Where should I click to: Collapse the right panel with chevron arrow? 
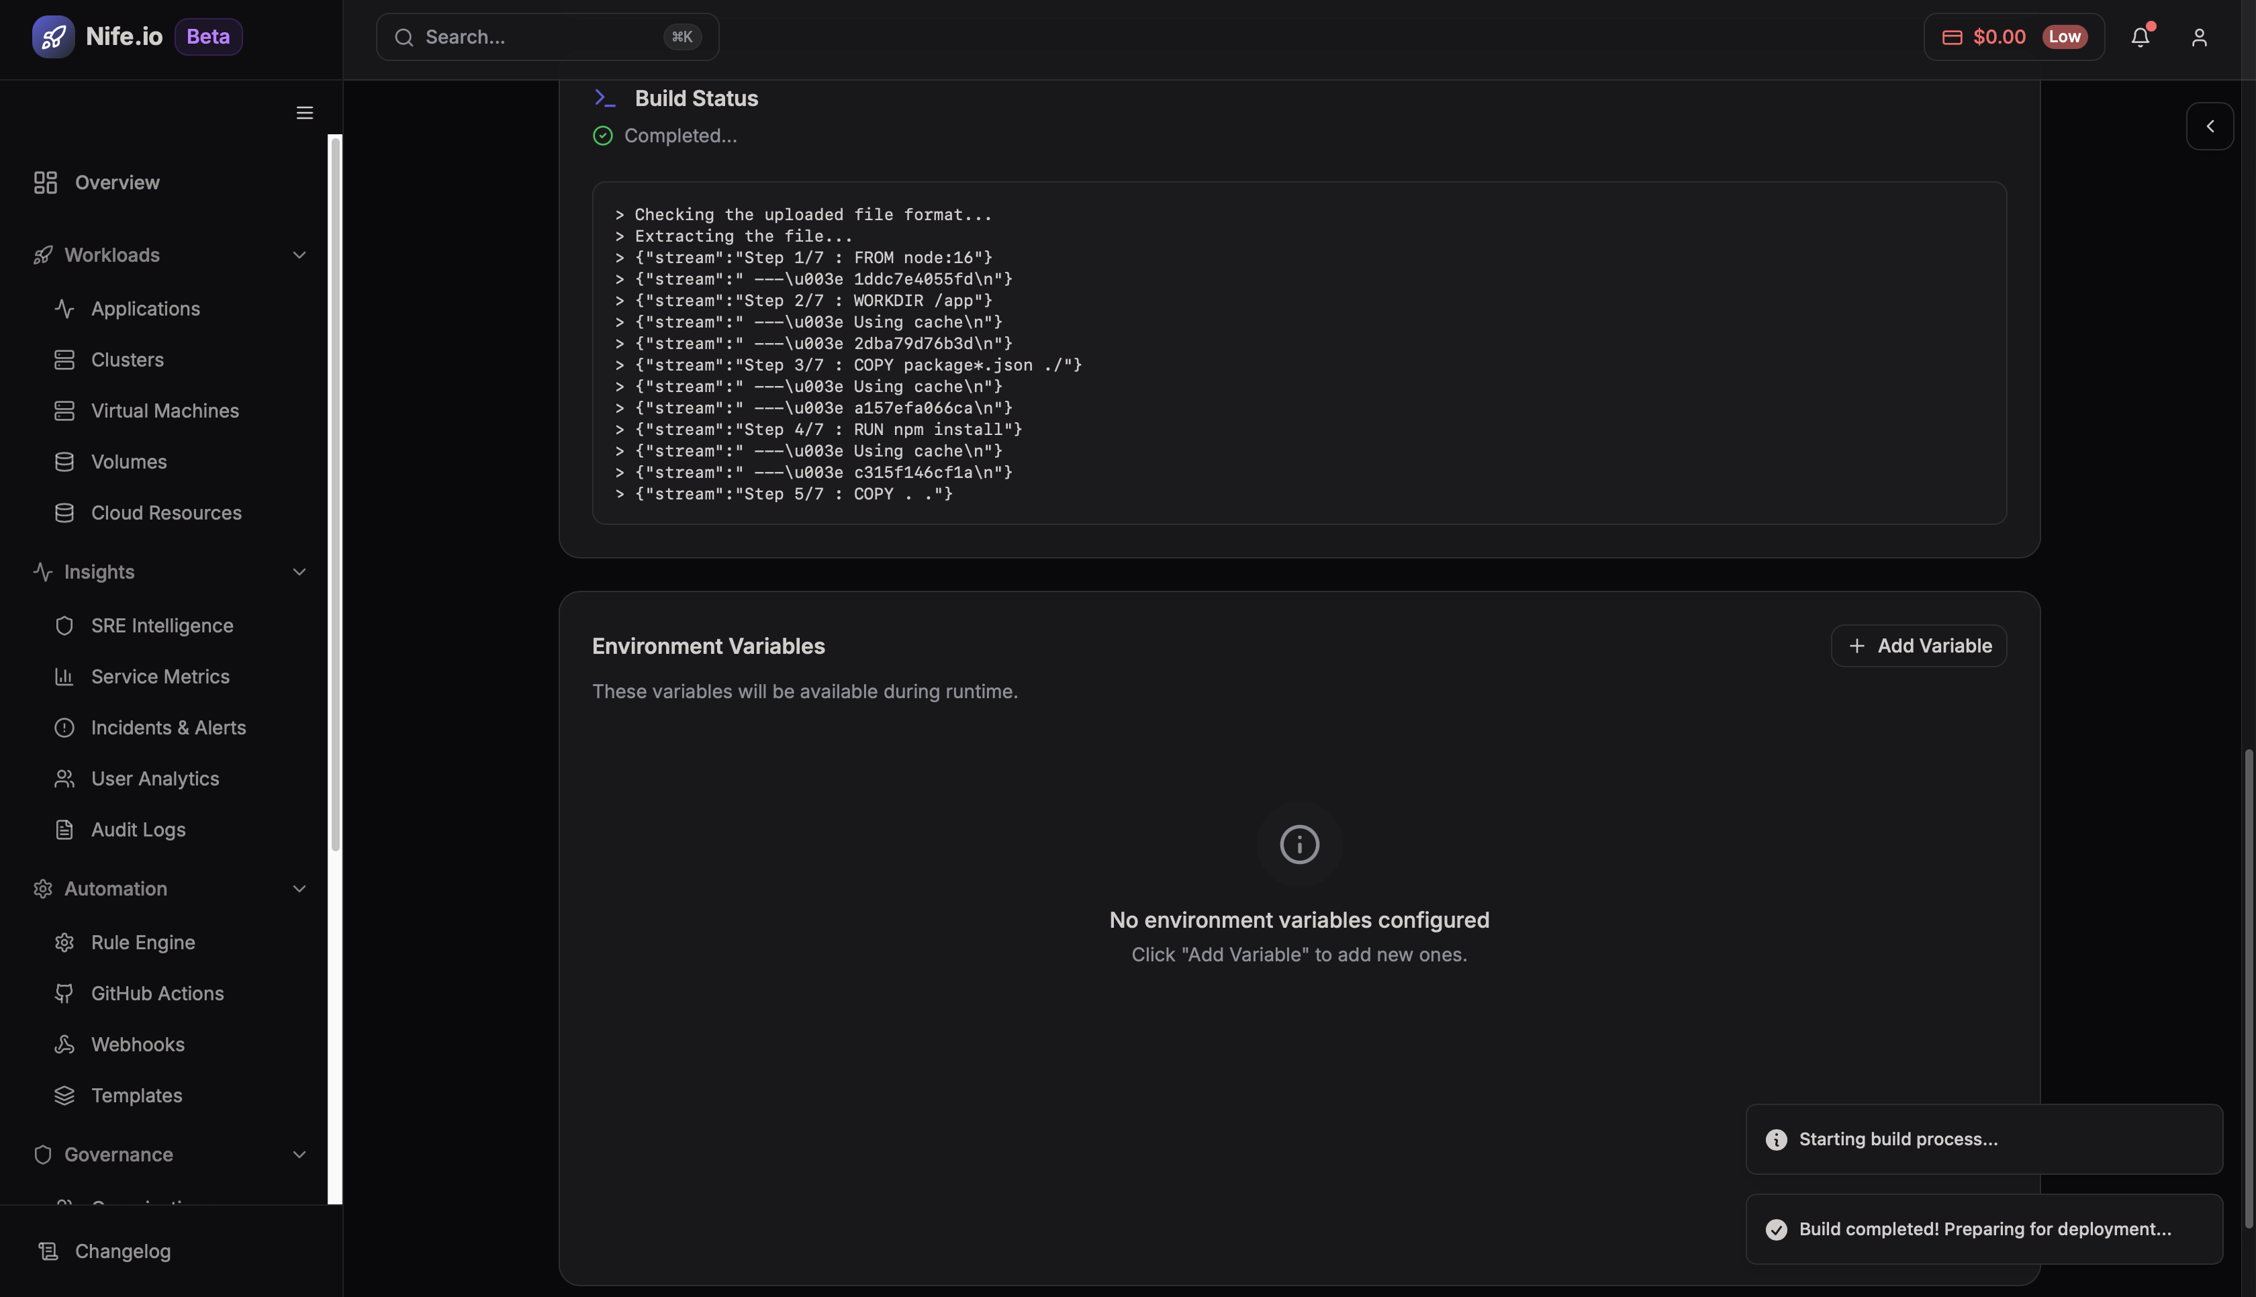click(x=2210, y=126)
